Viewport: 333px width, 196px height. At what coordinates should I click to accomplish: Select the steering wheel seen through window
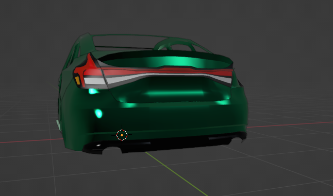[x=174, y=44]
